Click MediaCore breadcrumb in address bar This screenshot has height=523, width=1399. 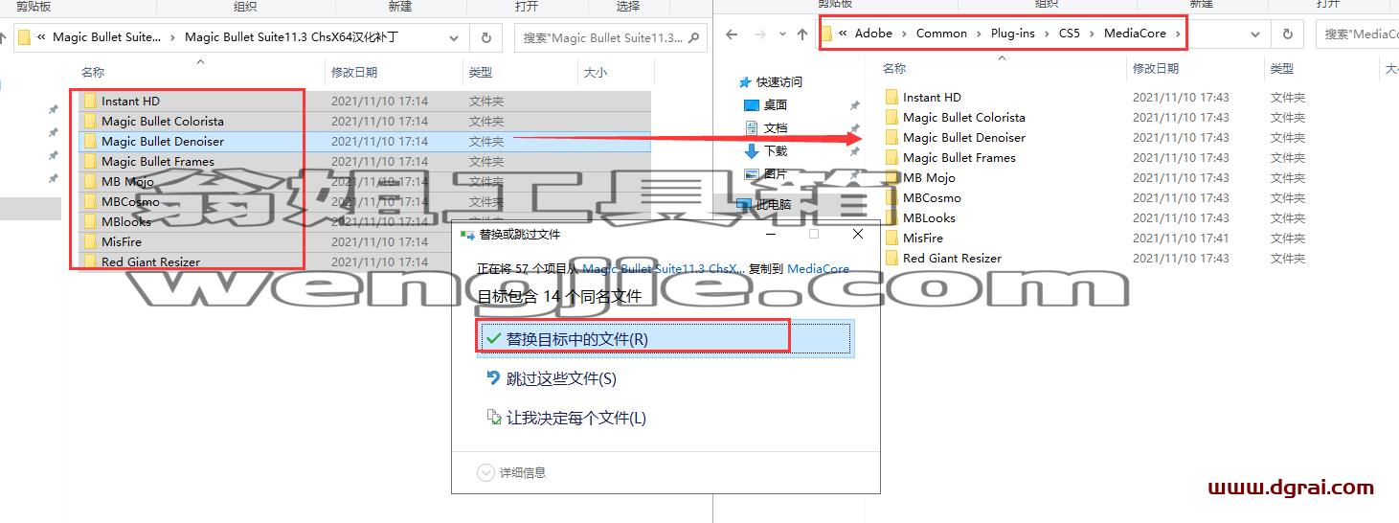1135,34
